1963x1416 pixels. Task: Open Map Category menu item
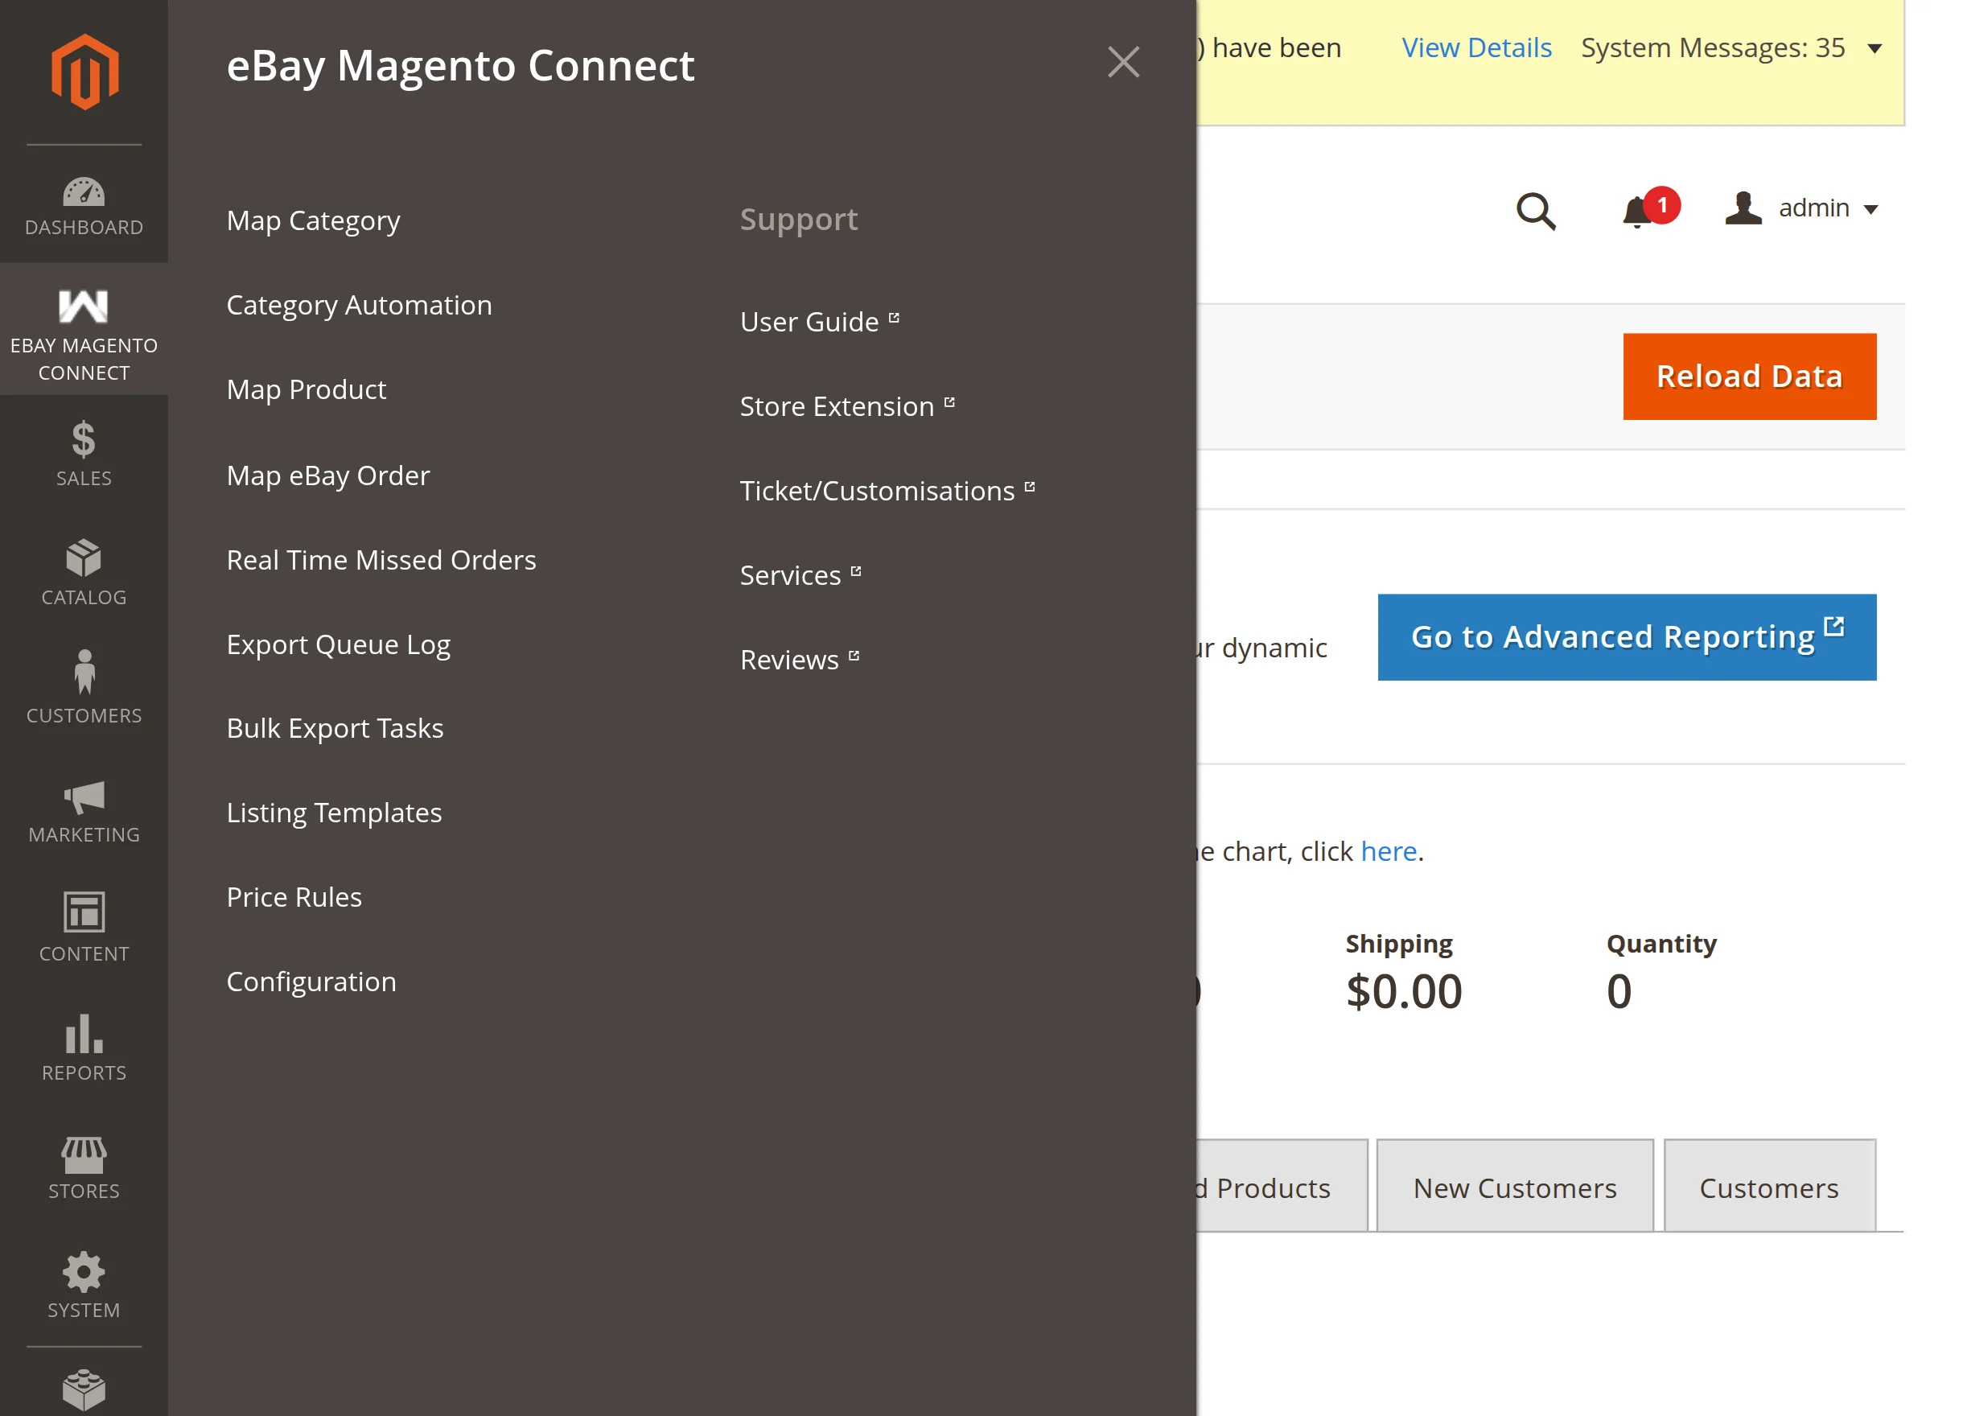313,220
